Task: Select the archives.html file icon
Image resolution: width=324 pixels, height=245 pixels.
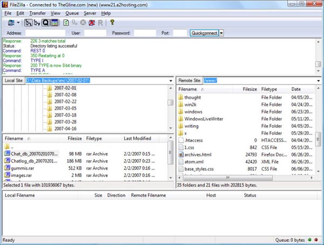Action: point(181,154)
